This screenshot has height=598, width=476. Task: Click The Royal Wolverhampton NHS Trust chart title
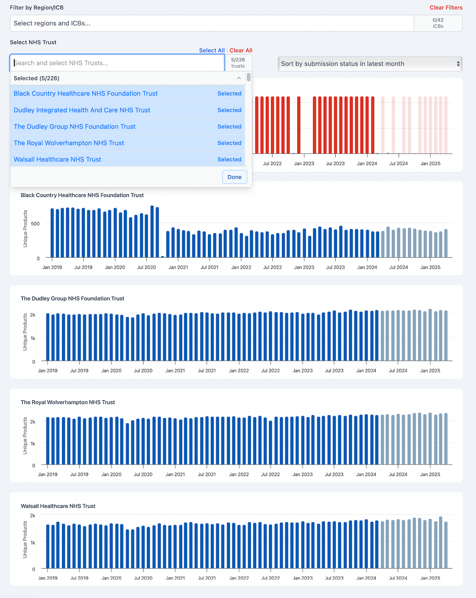click(68, 402)
